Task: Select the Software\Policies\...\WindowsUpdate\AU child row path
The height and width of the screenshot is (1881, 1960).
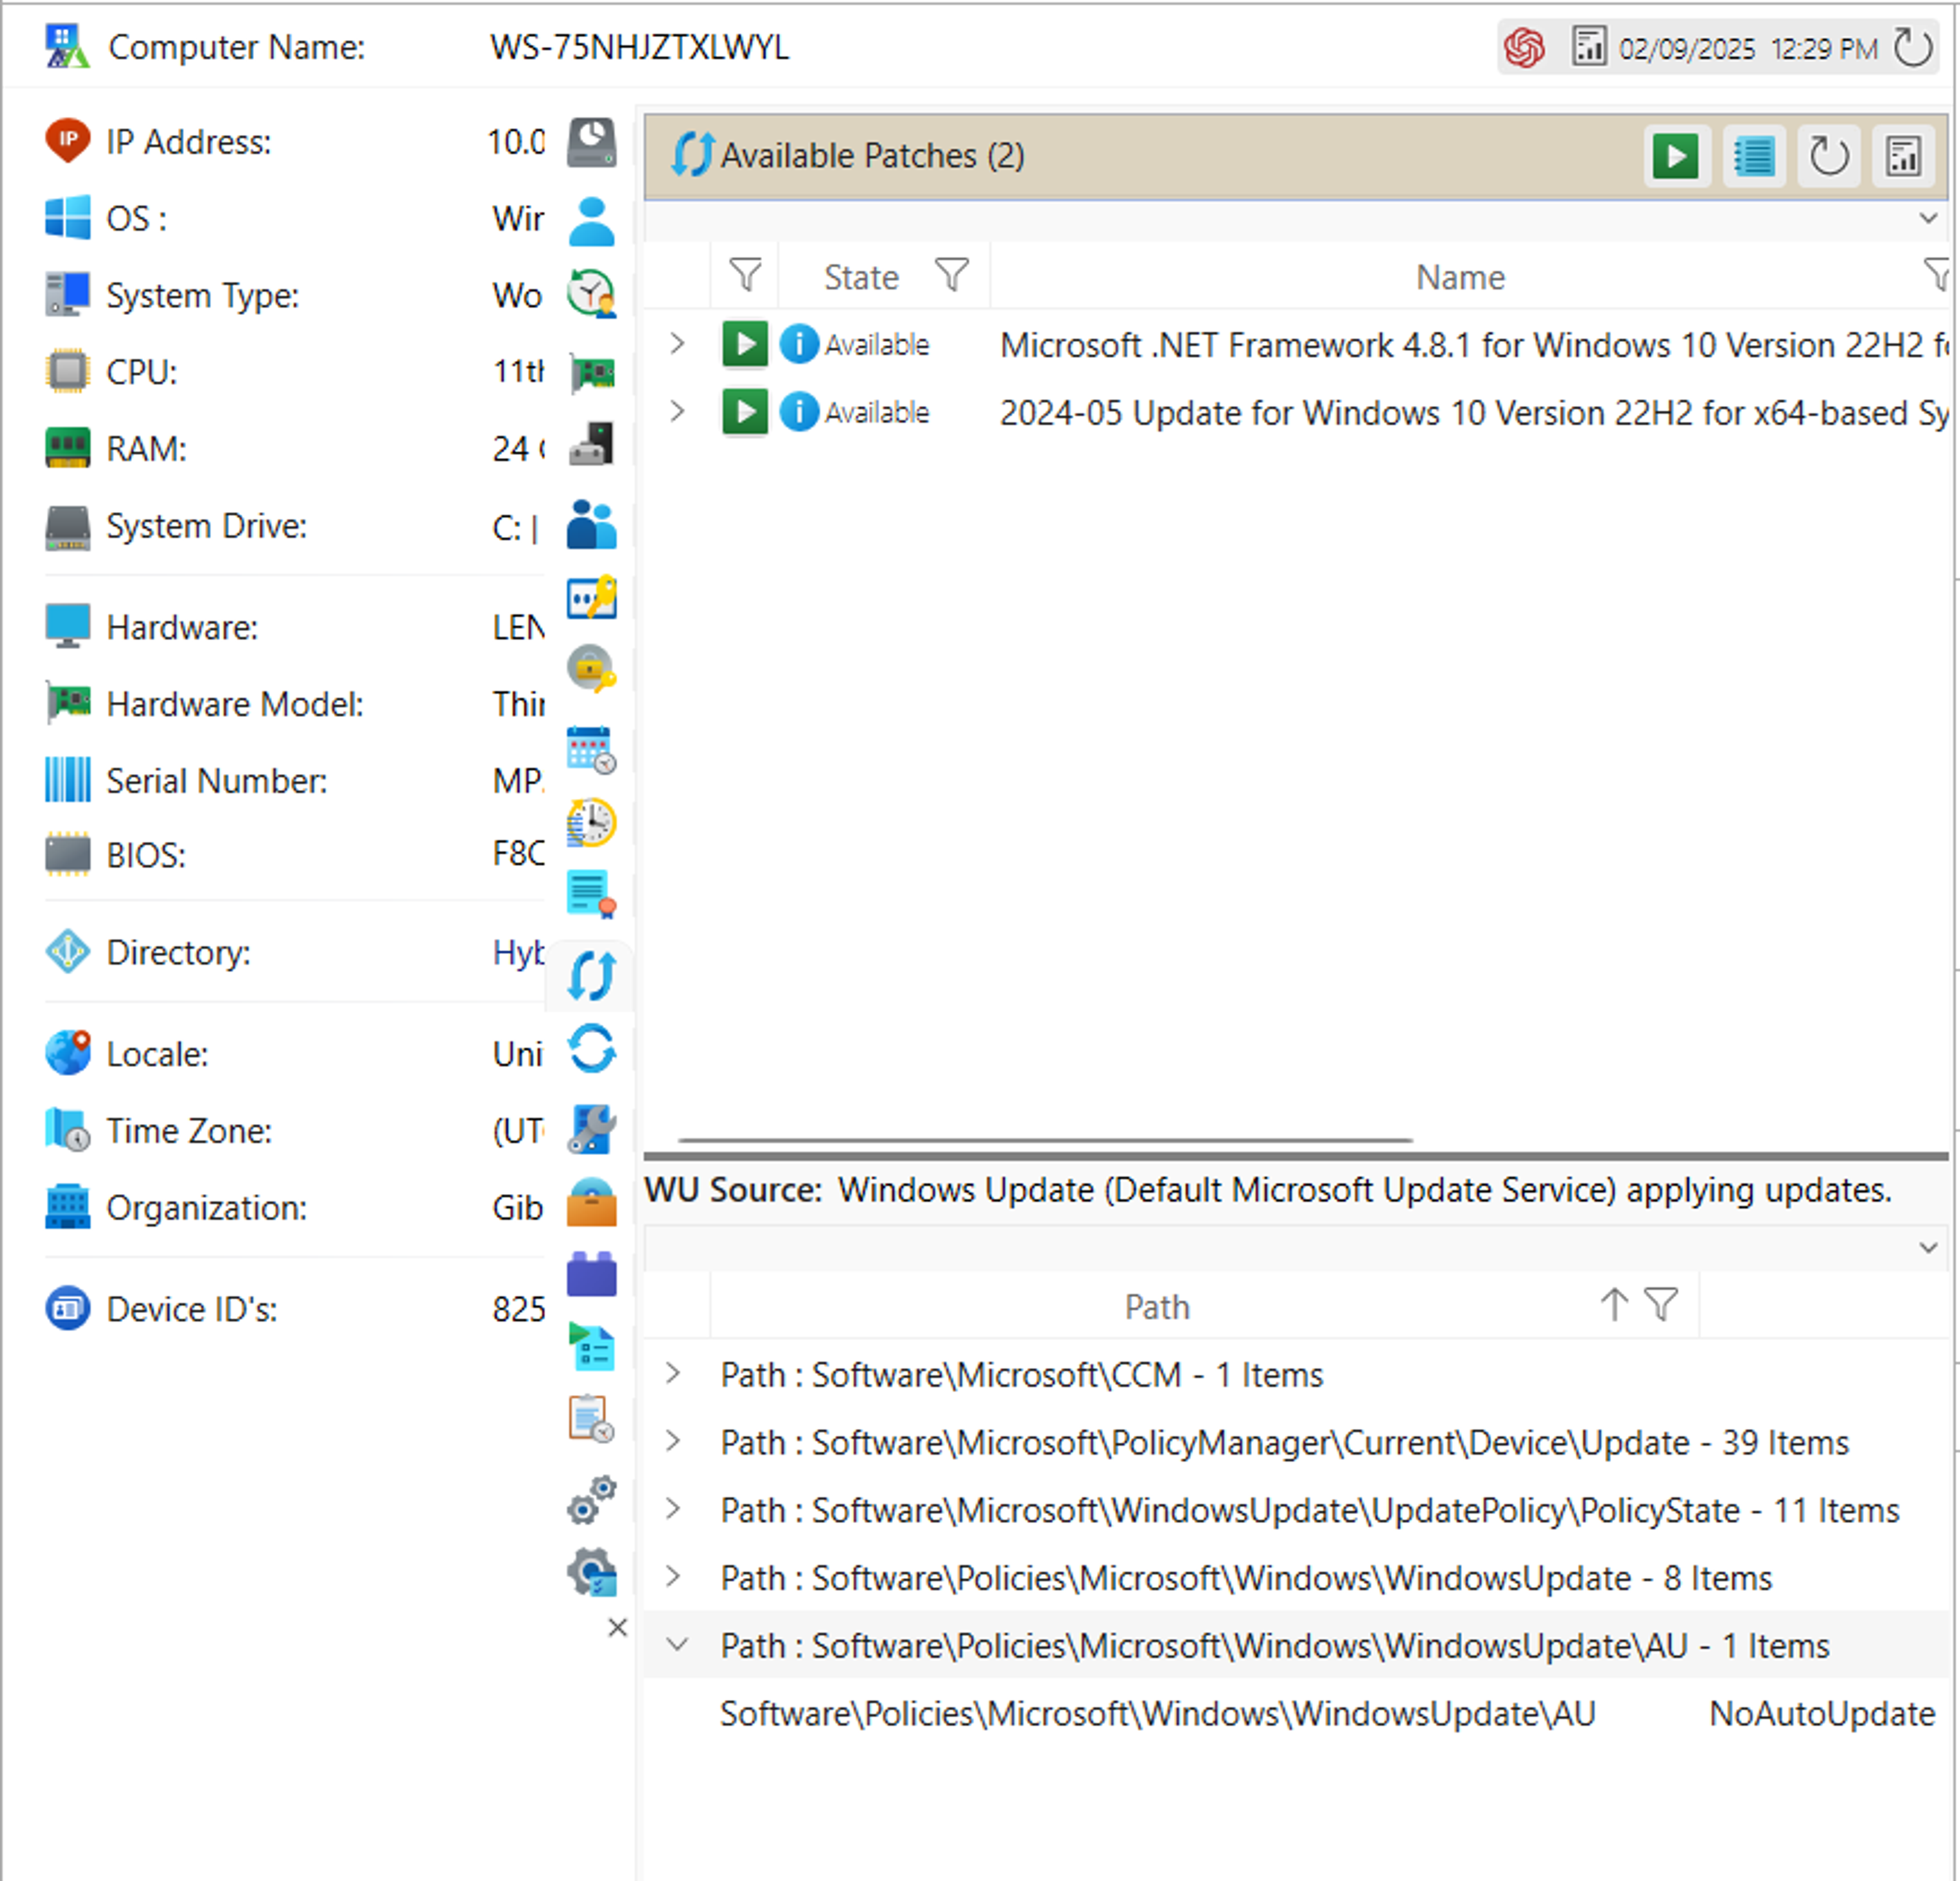Action: [x=1157, y=1714]
